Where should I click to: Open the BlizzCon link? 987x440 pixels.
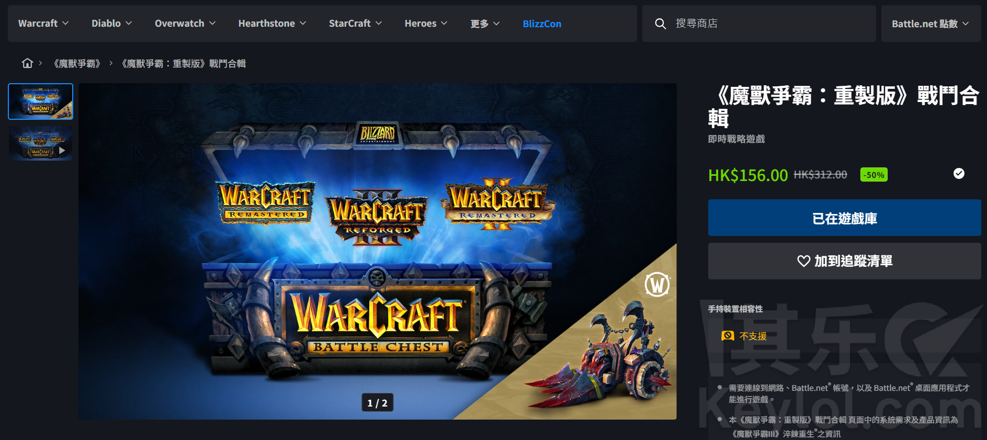[542, 24]
